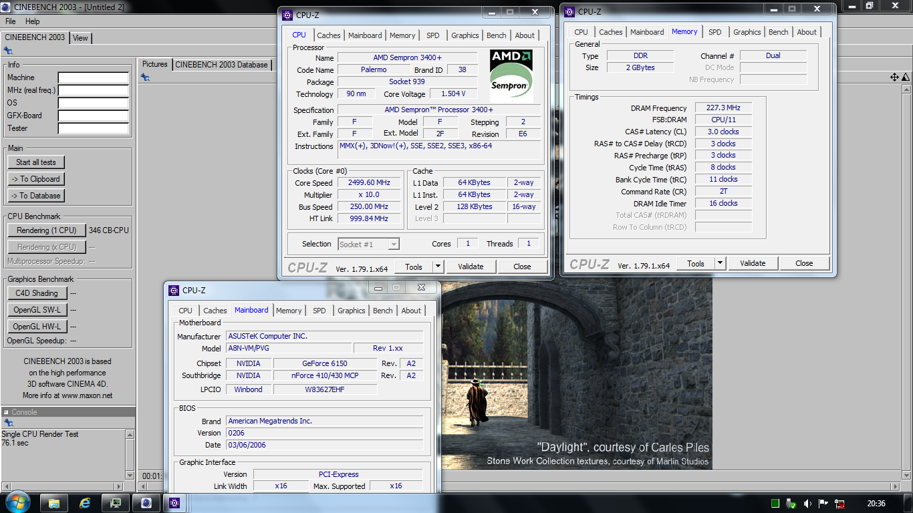This screenshot has height=513, width=913.
Task: Click the Safely Remove Hardware tray icon
Action: (x=791, y=504)
